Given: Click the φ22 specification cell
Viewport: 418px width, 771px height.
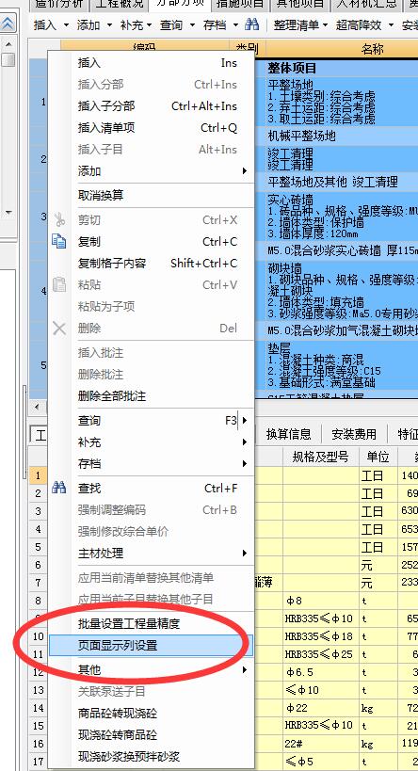Looking at the screenshot, I should pos(321,708).
